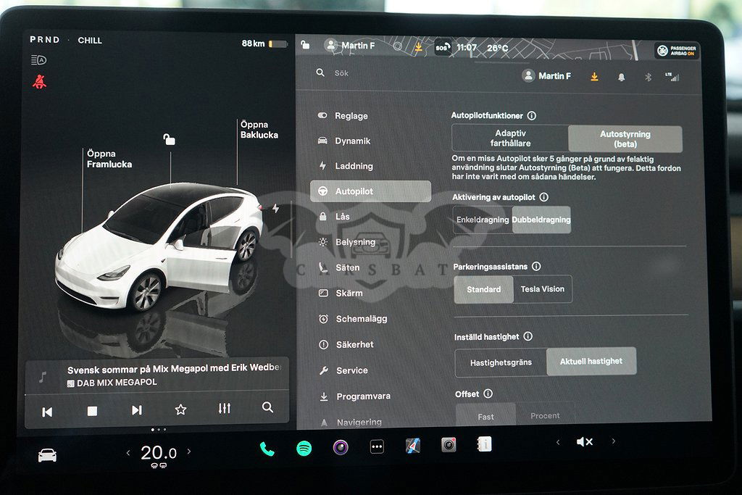Screen dimensions: 742x495
Task: Go to Säkerhet settings section
Action: click(354, 345)
